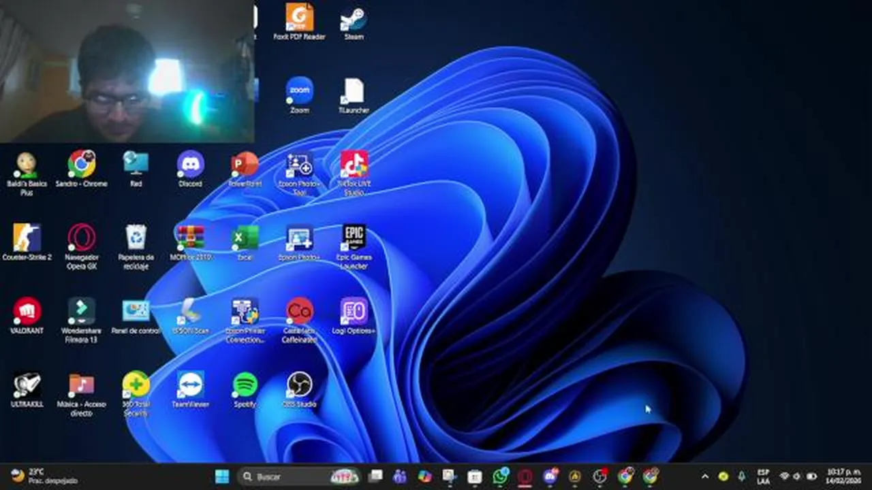Viewport: 872px width, 490px height.
Task: Open the Logi Options+ desktop shortcut
Action: pos(354,316)
